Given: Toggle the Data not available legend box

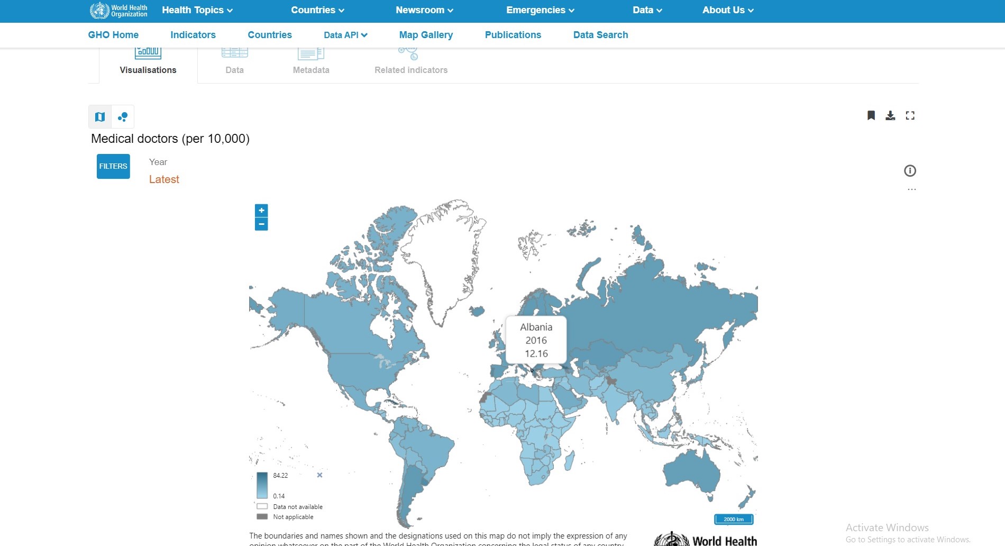Looking at the screenshot, I should click(262, 506).
